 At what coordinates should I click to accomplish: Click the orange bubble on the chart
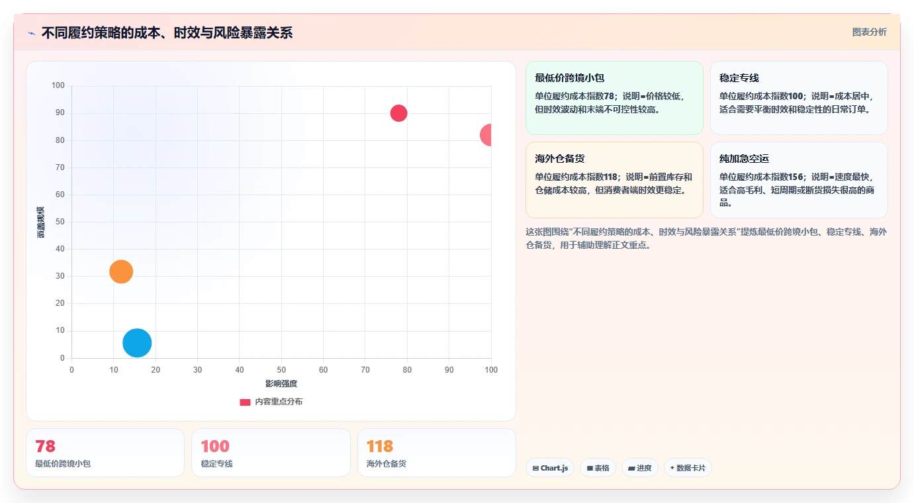click(121, 271)
